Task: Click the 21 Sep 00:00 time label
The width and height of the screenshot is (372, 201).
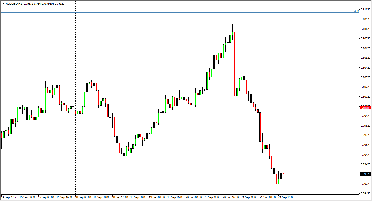Action: pyautogui.click(x=249, y=197)
